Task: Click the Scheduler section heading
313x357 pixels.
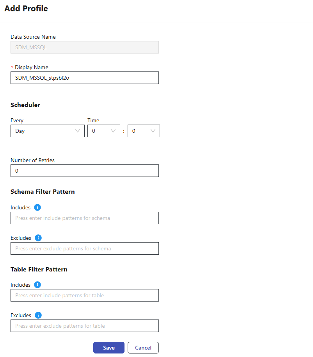Action: (25, 105)
